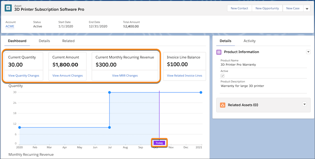Click the Jul data point at quantity 30

click(x=109, y=92)
